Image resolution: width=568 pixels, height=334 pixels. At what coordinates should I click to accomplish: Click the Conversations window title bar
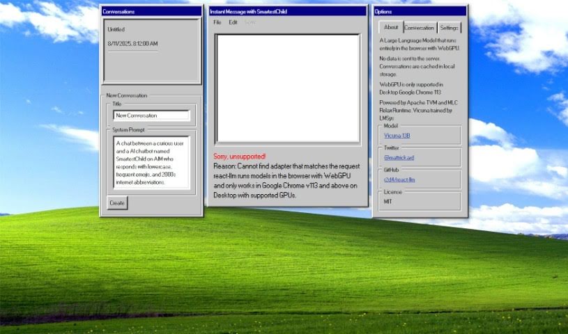pyautogui.click(x=151, y=12)
